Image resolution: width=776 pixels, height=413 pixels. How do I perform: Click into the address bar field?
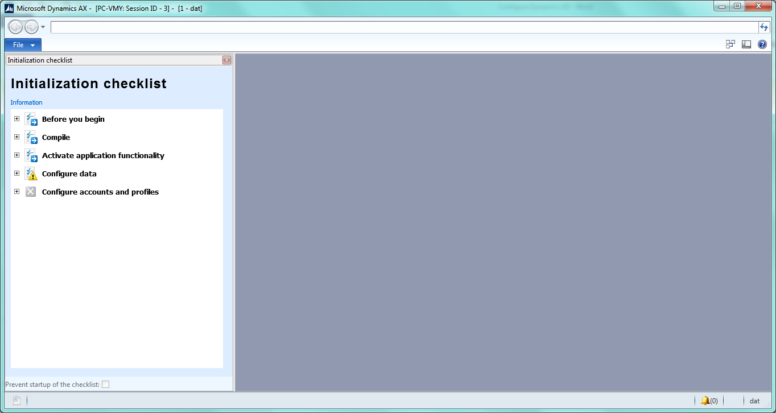pos(404,27)
